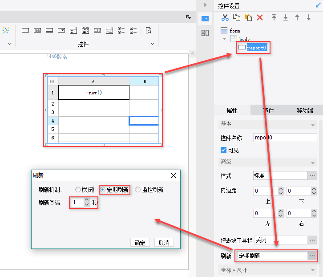The height and width of the screenshot is (277, 323).
Task: Select the query search widget icon
Action: pyautogui.click(x=148, y=30)
